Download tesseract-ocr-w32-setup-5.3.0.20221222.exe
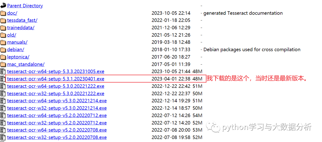Image resolution: width=322 pixels, height=142 pixels. 56,94
